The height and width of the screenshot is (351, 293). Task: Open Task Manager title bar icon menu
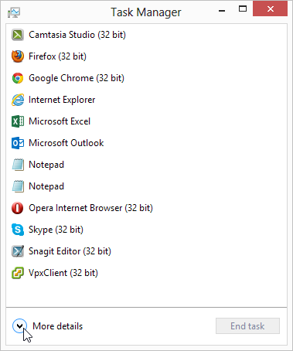tap(14, 12)
